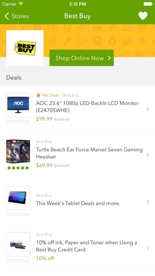Open the Turtle Beach headset box thumbnail
Image resolution: width=155 pixels, height=276 pixels.
pyautogui.click(x=18, y=151)
